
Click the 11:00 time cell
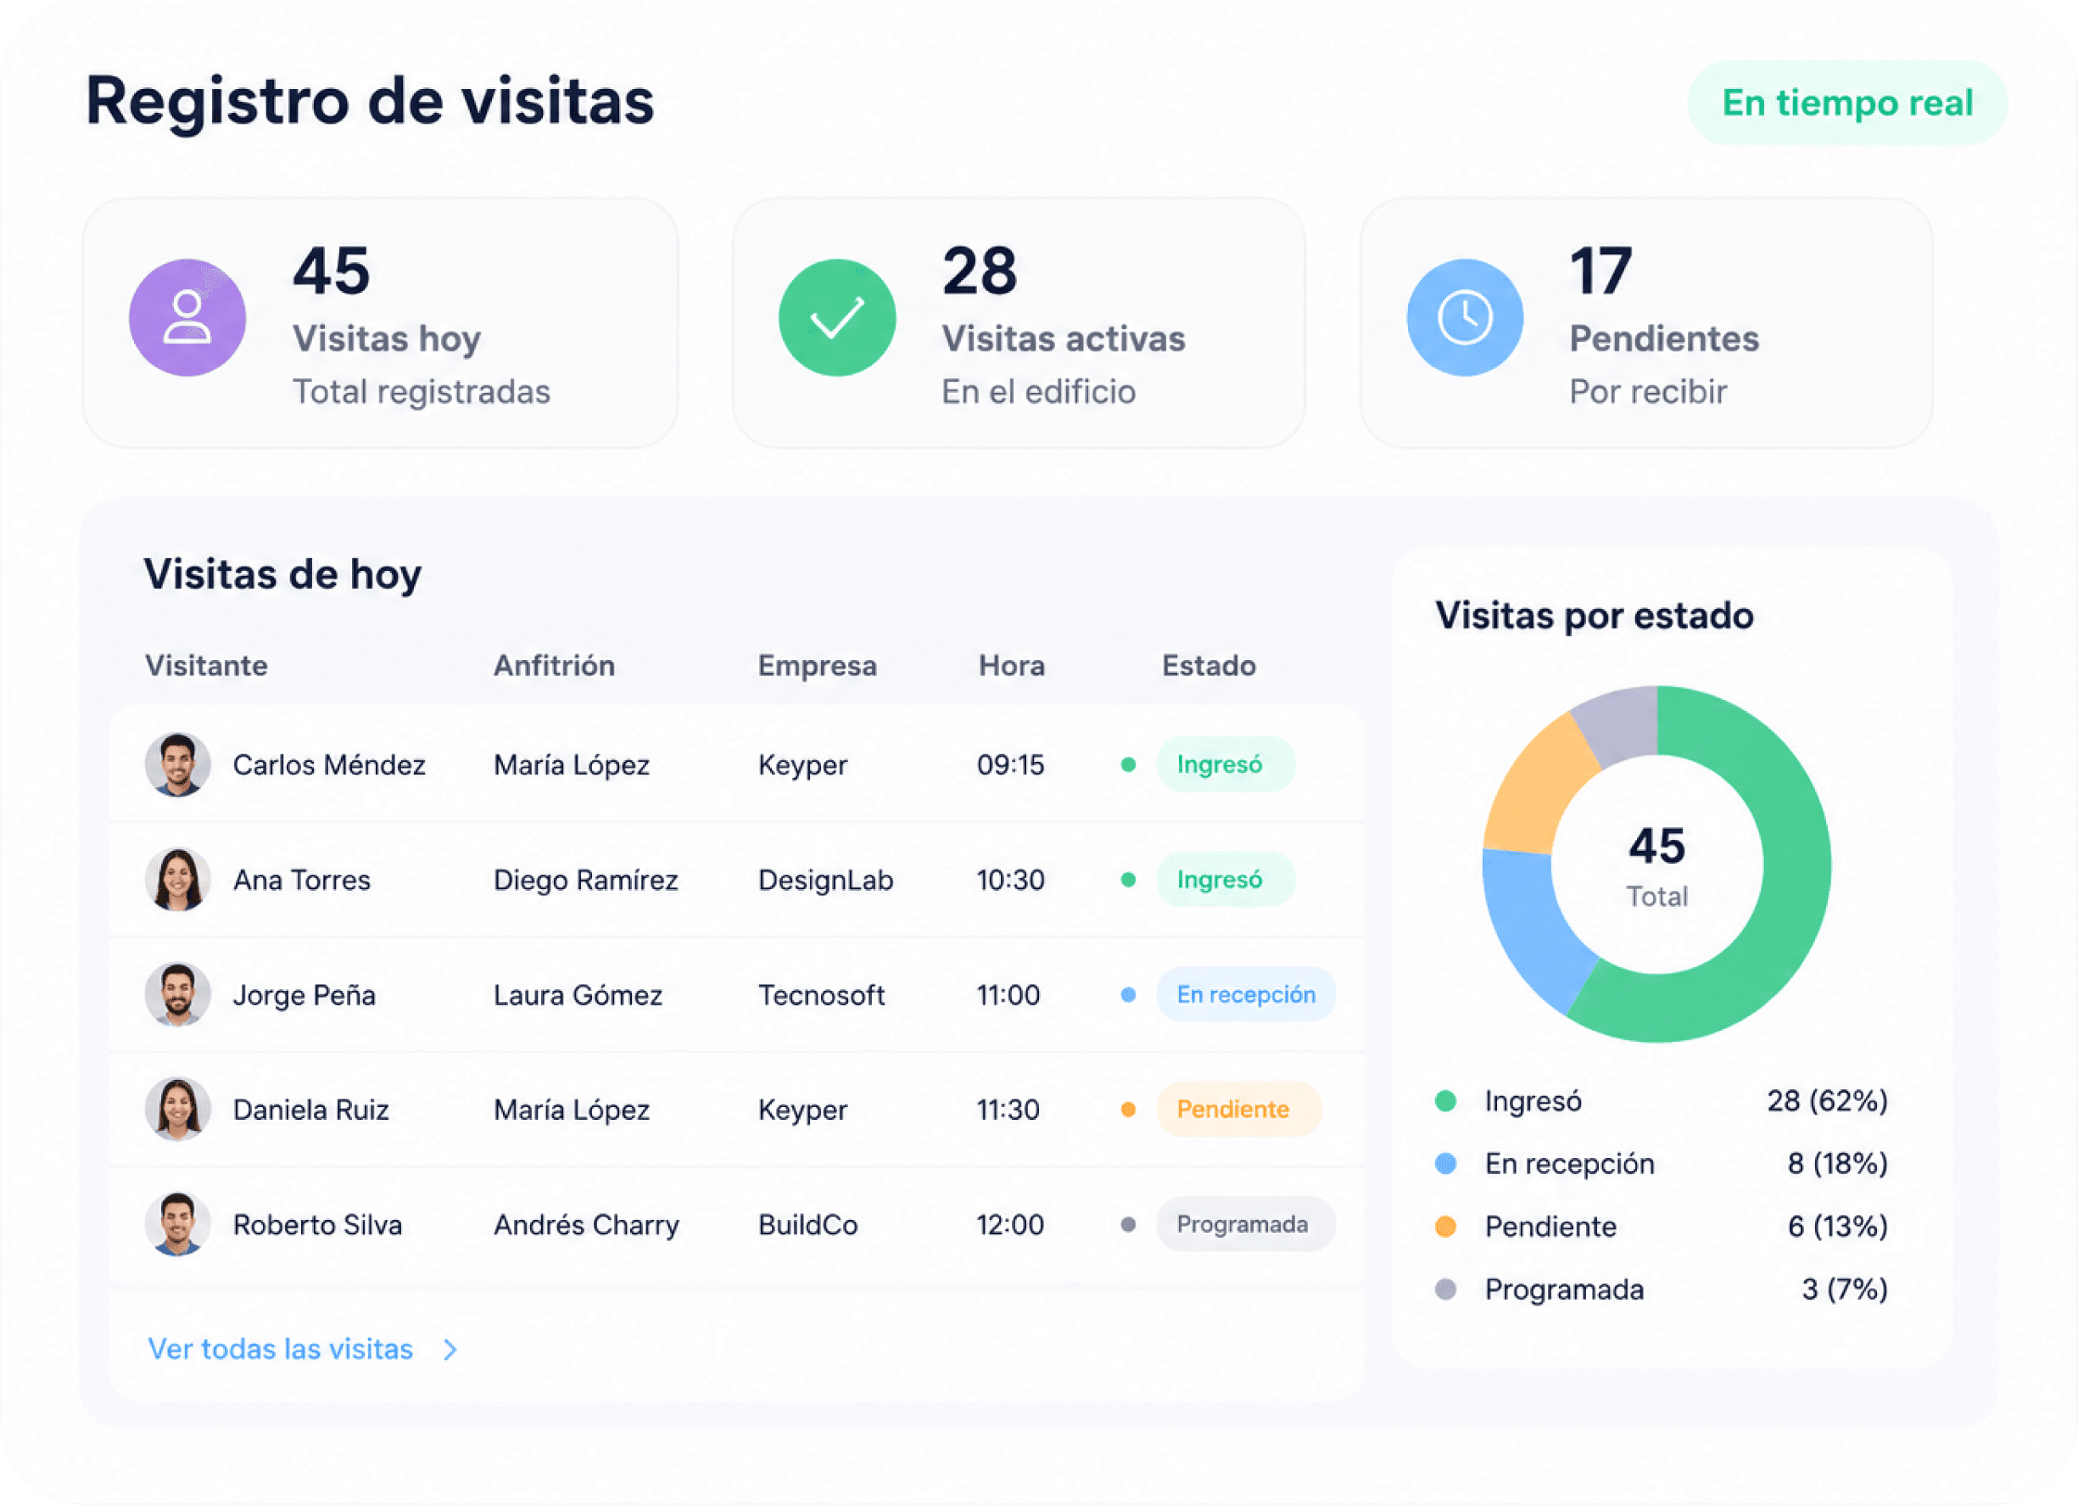[x=1008, y=994]
